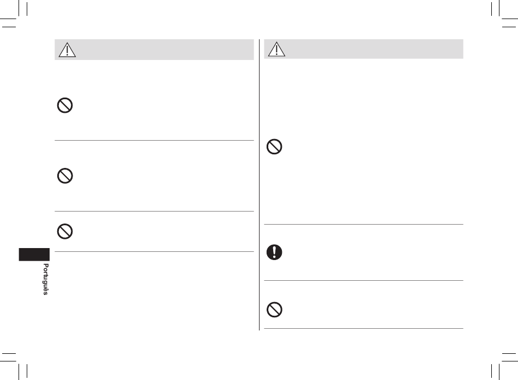Screen dimensions: 518x380
Task: Click the warning triangle in right column header
Action: pos(276,49)
